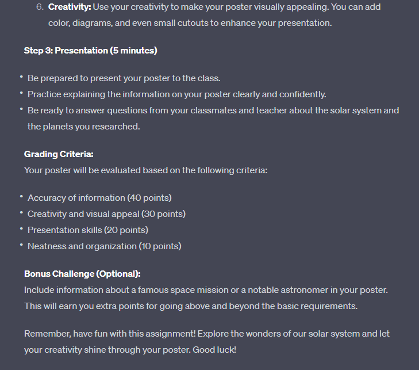
Task: Click "Neatness and organization (10 points)" item
Action: point(104,246)
